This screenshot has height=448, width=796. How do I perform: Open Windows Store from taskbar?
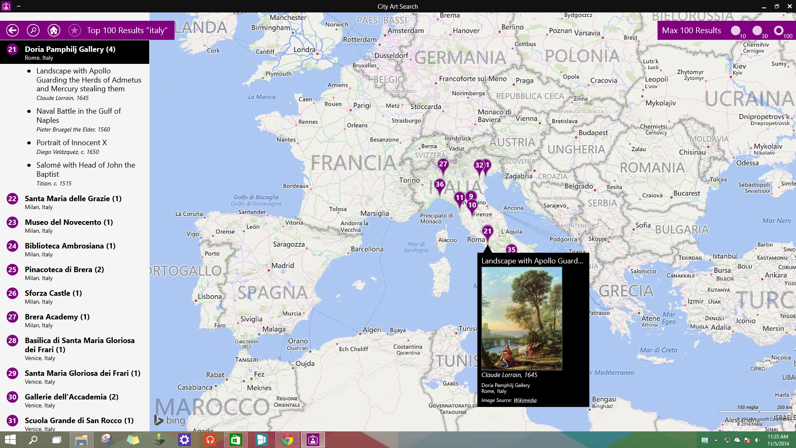click(235, 440)
